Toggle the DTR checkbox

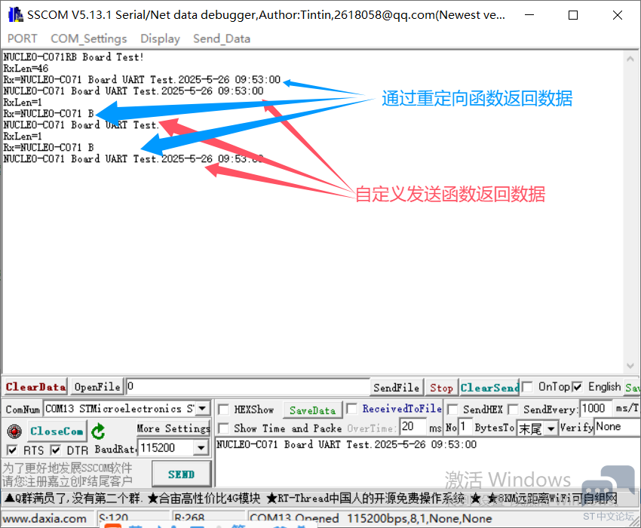56,450
